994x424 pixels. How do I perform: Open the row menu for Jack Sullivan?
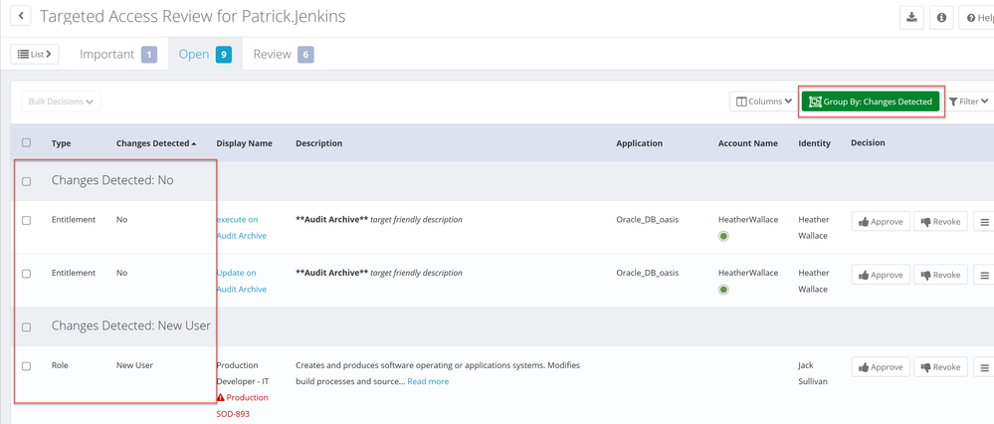click(984, 367)
